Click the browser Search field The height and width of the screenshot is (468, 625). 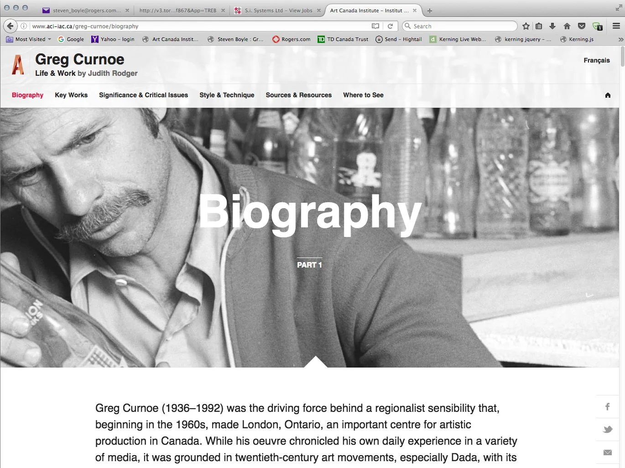(x=460, y=26)
